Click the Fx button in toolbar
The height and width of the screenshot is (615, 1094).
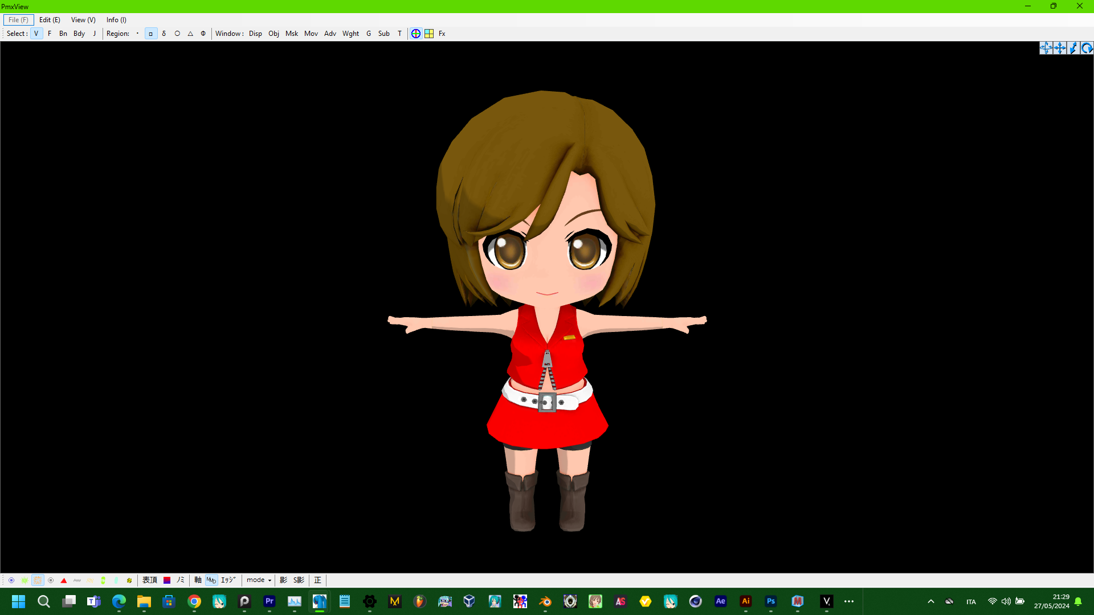[442, 34]
